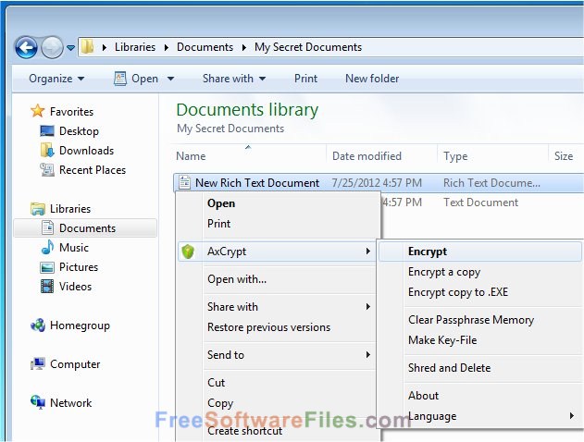Click the Documents library icon
The width and height of the screenshot is (584, 442).
coord(48,227)
